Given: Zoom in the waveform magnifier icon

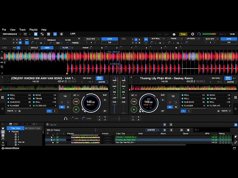Looking at the screenshot, I should (2, 58).
